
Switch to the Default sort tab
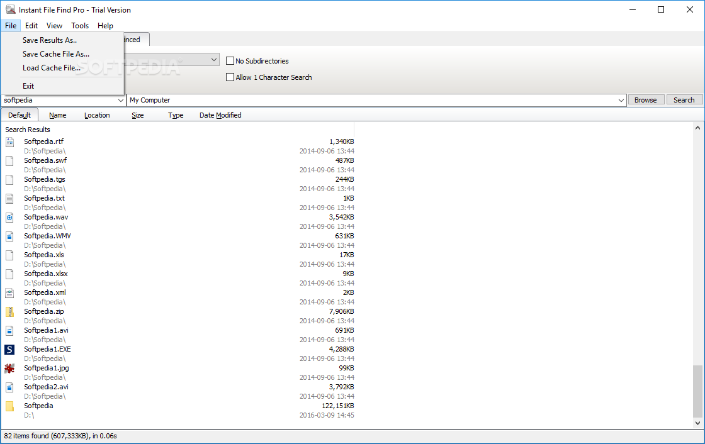coord(20,115)
